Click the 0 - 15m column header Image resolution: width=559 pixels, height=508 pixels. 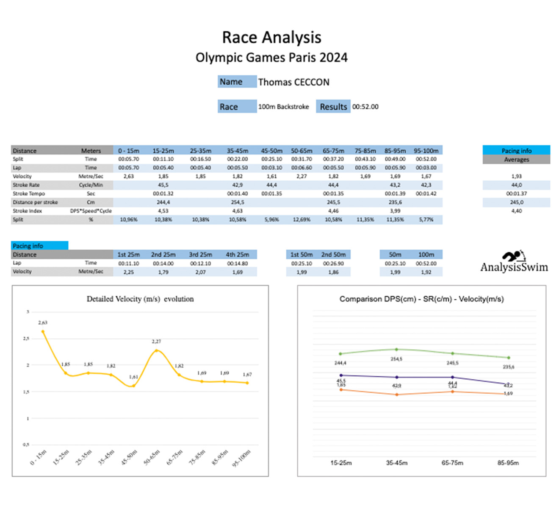coord(128,151)
